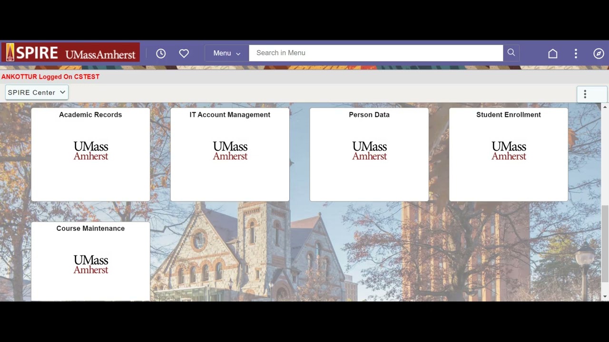Viewport: 609px width, 342px height.
Task: Click the SPIRE UMass Amherst logo
Action: 70,53
